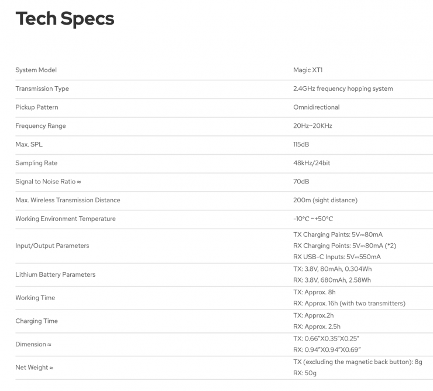Viewport: 433px width, 391px height.
Task: Select the RX 680mAh battery line
Action: [332, 280]
